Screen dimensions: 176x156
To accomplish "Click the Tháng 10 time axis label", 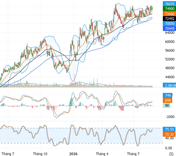I will tap(40, 154).
